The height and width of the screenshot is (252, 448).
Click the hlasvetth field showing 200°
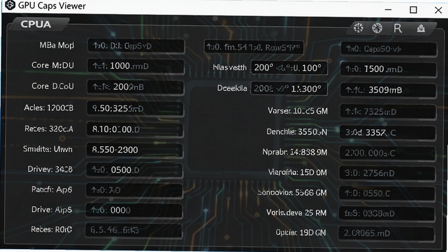tap(289, 68)
